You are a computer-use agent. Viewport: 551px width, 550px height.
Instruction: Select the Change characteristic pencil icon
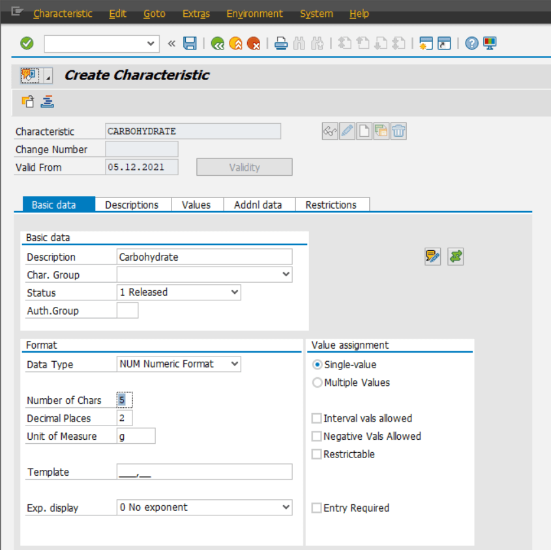tap(346, 131)
